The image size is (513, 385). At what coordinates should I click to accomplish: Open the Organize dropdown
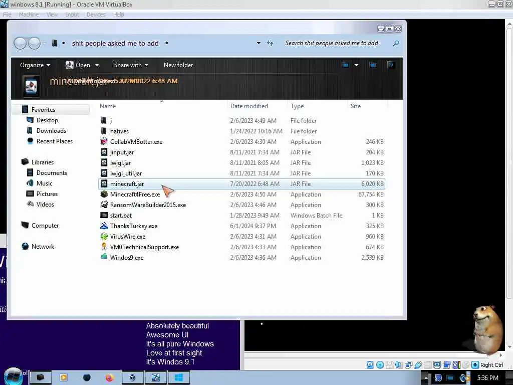pyautogui.click(x=35, y=65)
